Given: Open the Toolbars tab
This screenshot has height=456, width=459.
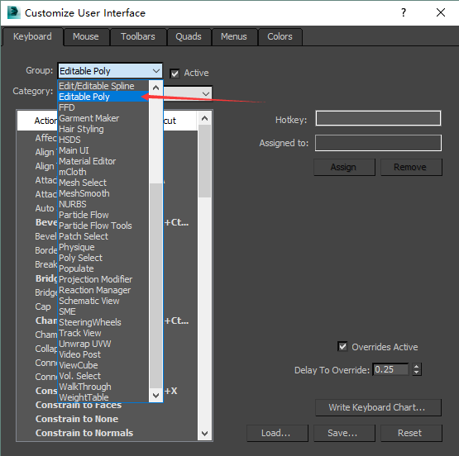Looking at the screenshot, I should point(138,36).
